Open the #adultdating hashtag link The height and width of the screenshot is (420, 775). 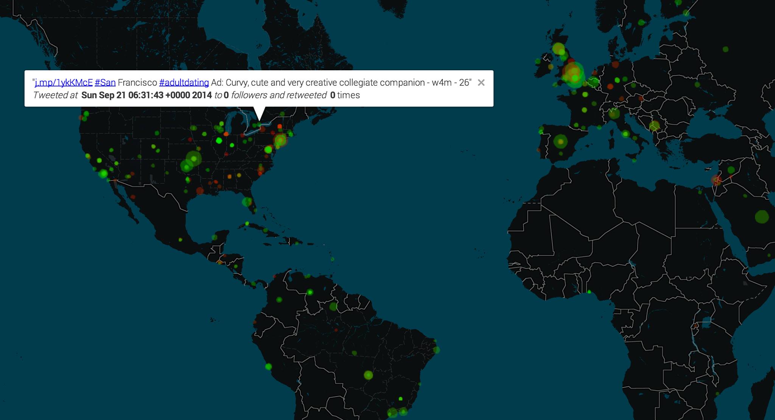coord(184,83)
